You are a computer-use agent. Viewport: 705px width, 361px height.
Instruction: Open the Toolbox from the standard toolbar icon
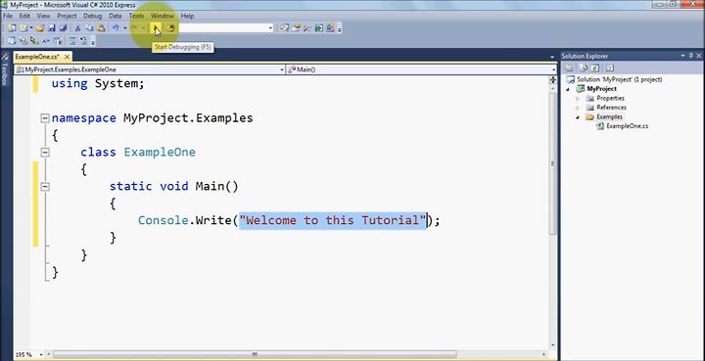click(307, 27)
